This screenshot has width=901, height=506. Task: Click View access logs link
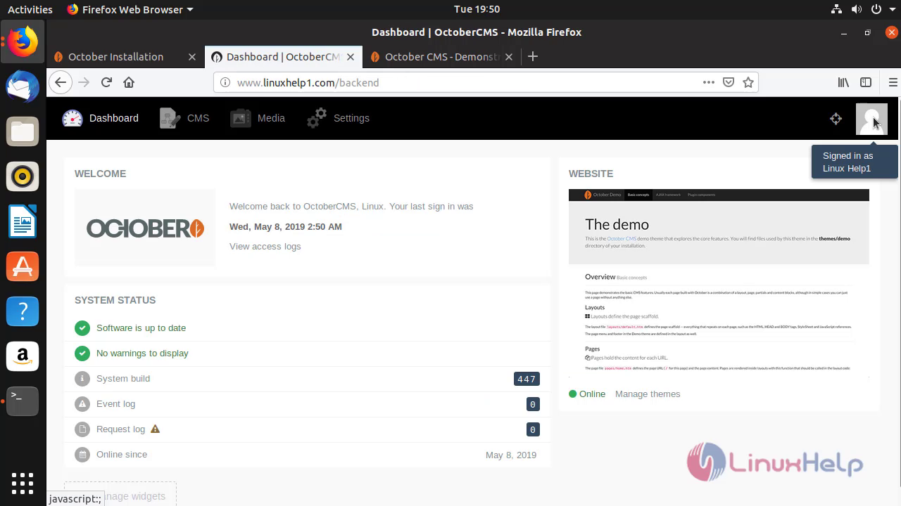pyautogui.click(x=265, y=246)
